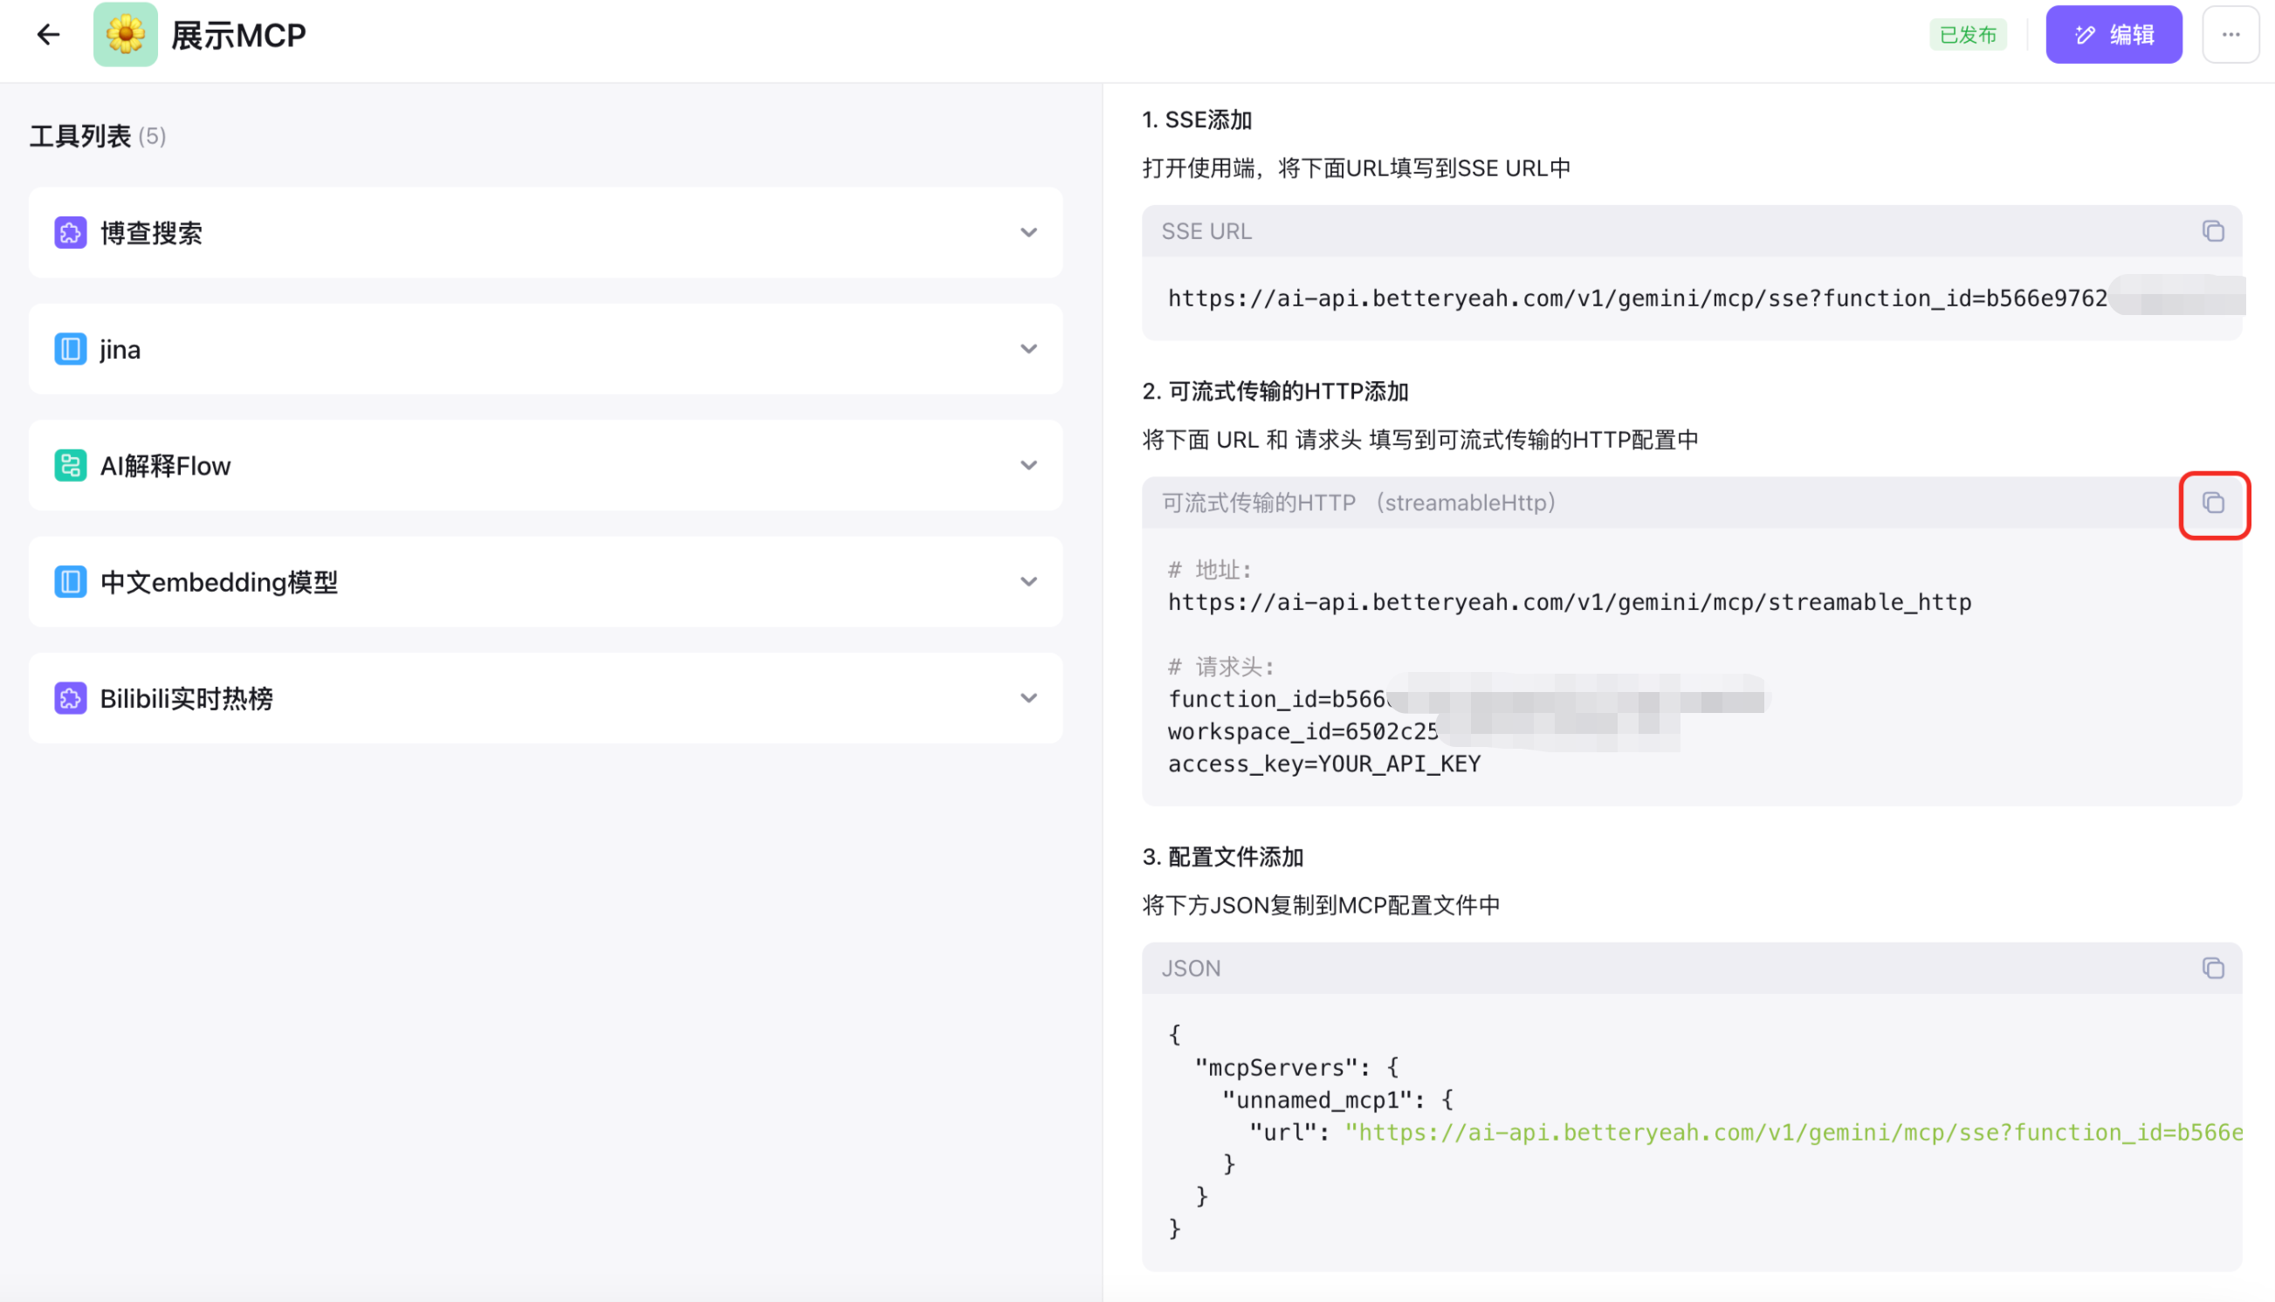Image resolution: width=2275 pixels, height=1302 pixels.
Task: Expand the 博查搜索 tool details
Action: pyautogui.click(x=1028, y=233)
